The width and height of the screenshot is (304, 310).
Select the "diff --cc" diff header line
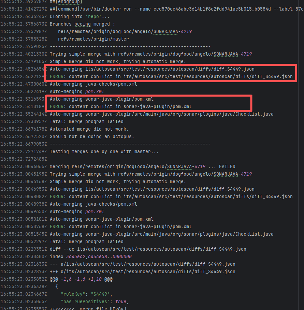tap(148, 249)
